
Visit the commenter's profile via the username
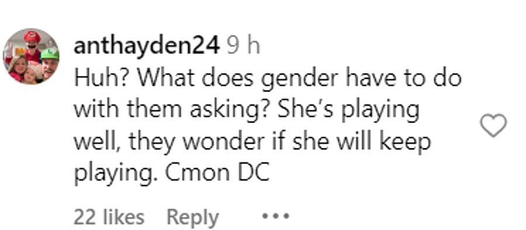pos(147,46)
